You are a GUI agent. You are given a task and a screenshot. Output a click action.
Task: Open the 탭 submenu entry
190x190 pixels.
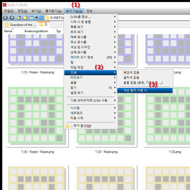pos(91,62)
